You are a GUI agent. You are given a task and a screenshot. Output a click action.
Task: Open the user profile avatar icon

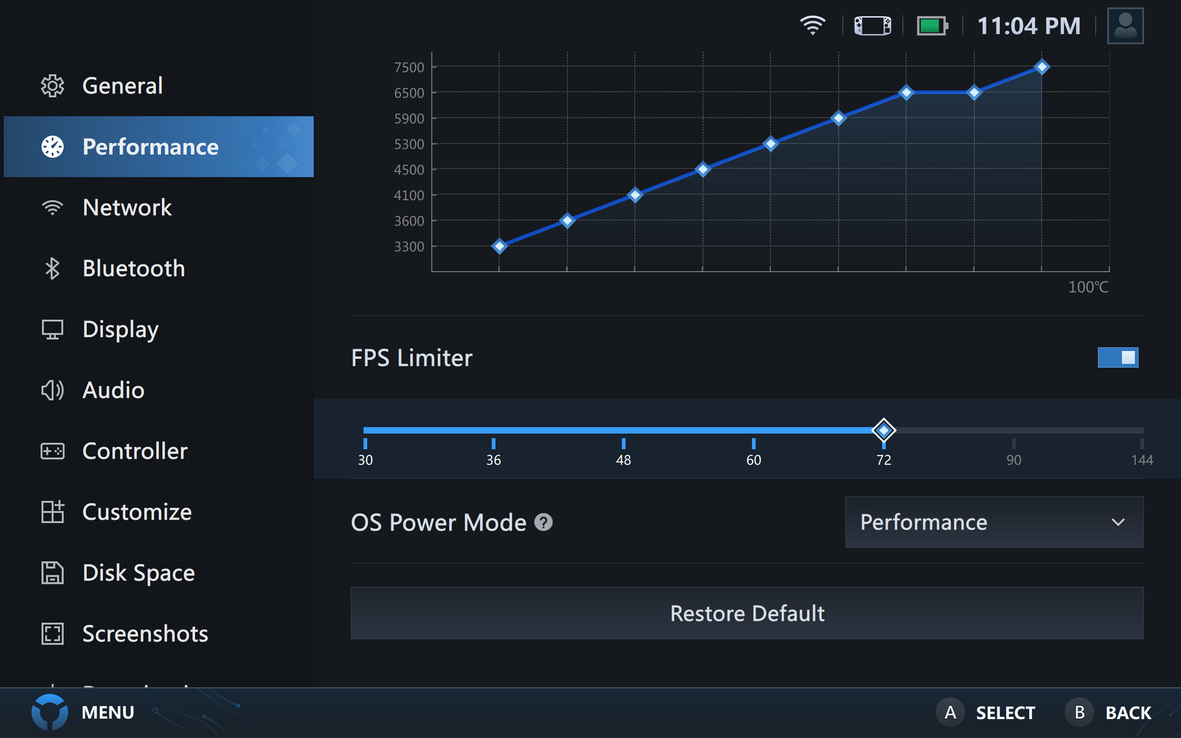point(1125,25)
